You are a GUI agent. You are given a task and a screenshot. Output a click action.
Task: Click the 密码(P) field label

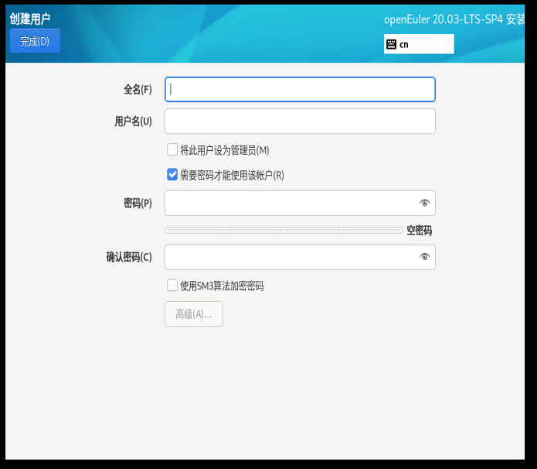138,204
